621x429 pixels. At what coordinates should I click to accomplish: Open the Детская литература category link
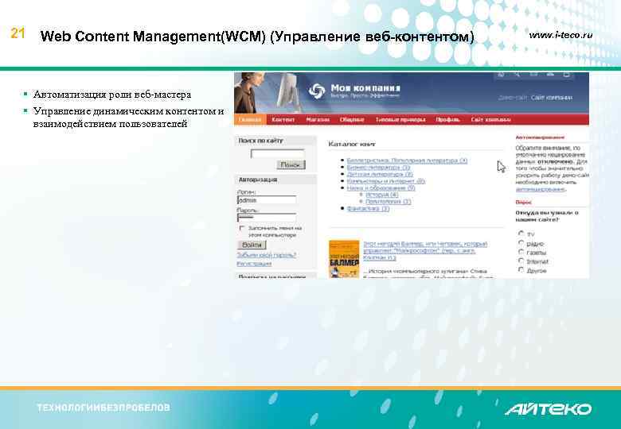(x=380, y=174)
